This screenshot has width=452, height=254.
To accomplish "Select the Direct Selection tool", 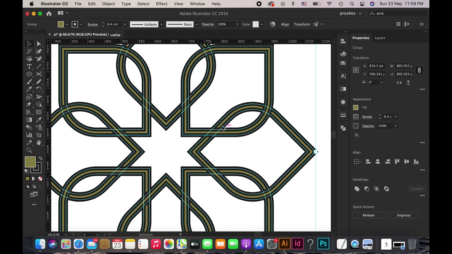I will [x=39, y=44].
